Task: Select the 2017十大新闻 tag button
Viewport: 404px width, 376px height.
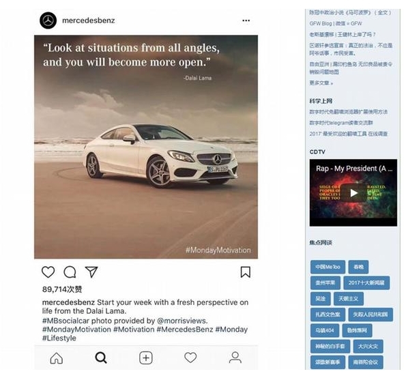Action: pos(366,283)
